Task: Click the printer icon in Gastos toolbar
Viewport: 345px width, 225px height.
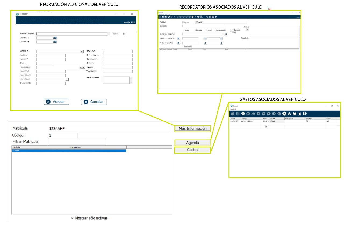Action: point(294,114)
